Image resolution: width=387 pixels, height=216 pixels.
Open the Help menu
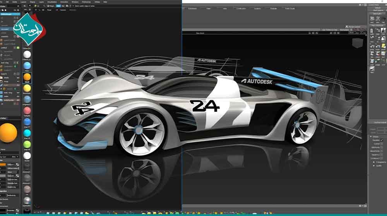coord(105,2)
